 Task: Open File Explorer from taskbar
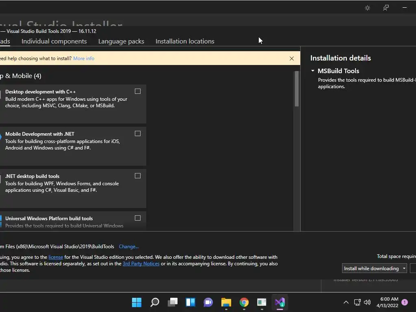(226, 302)
